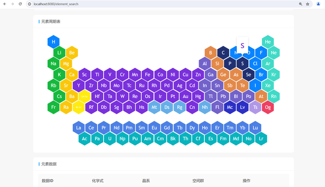Viewport: 325px width, 187px height.
Task: Pick the calcium Ca element
Action: coord(72,75)
